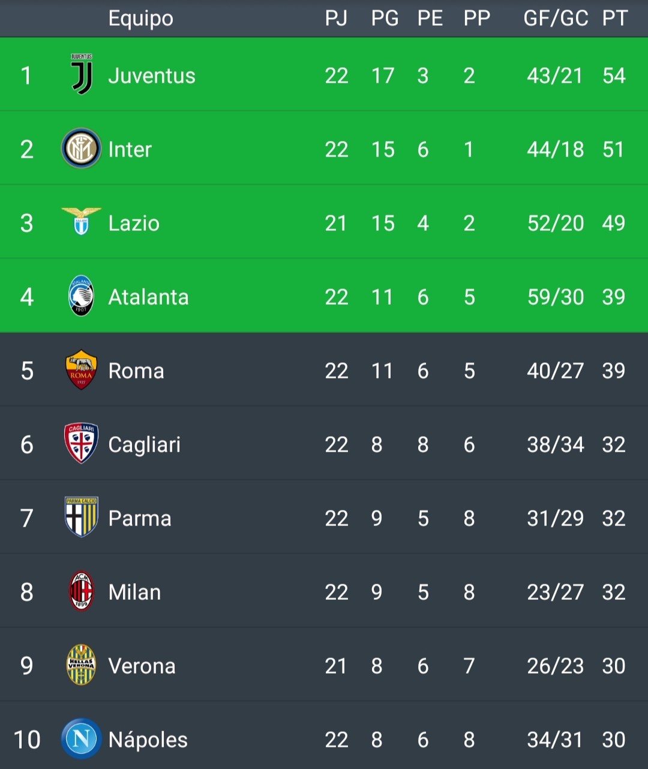The width and height of the screenshot is (648, 769).
Task: Click the AC Milan logo
Action: coord(81,591)
